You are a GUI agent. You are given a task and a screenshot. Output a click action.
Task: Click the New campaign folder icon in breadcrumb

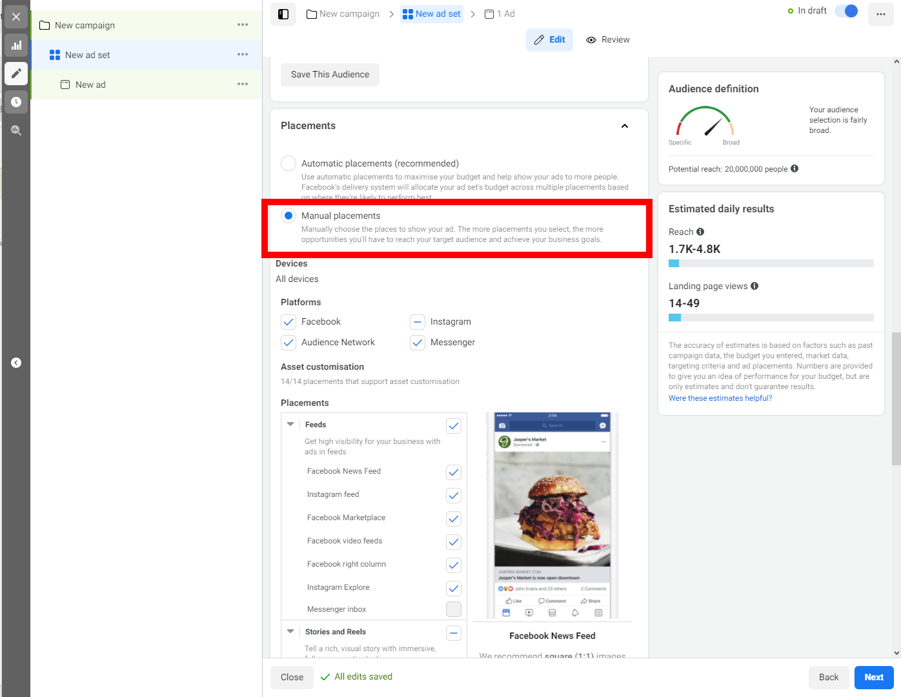coord(310,13)
